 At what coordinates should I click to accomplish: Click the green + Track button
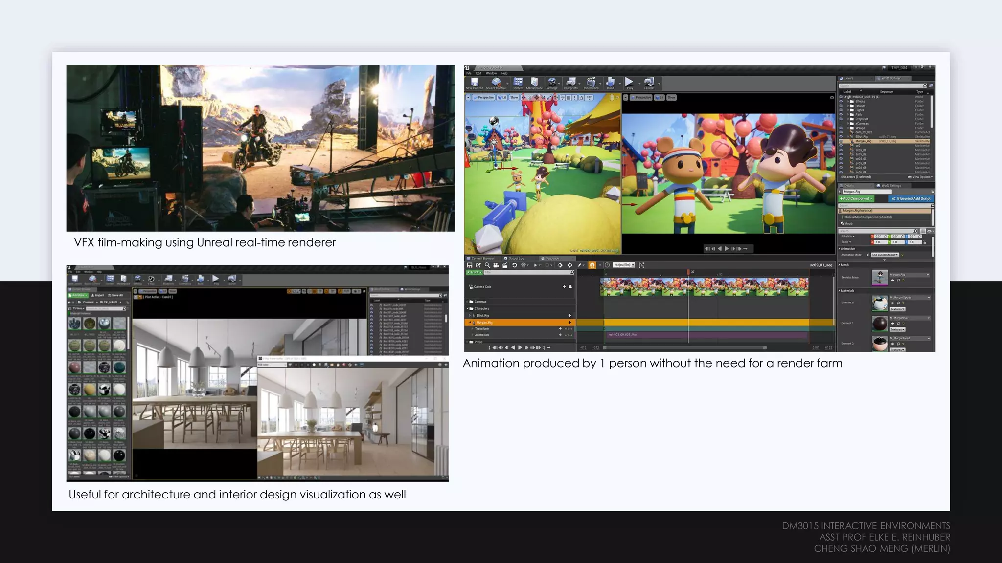474,272
